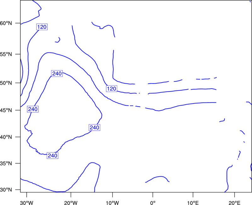
Task: Click the 10°W longitude axis label
Action: (x=112, y=203)
